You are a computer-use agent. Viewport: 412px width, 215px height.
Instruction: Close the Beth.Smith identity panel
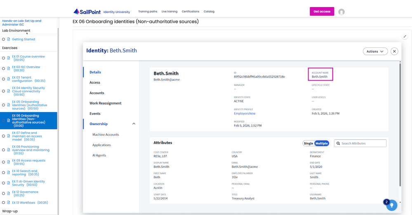(x=394, y=51)
